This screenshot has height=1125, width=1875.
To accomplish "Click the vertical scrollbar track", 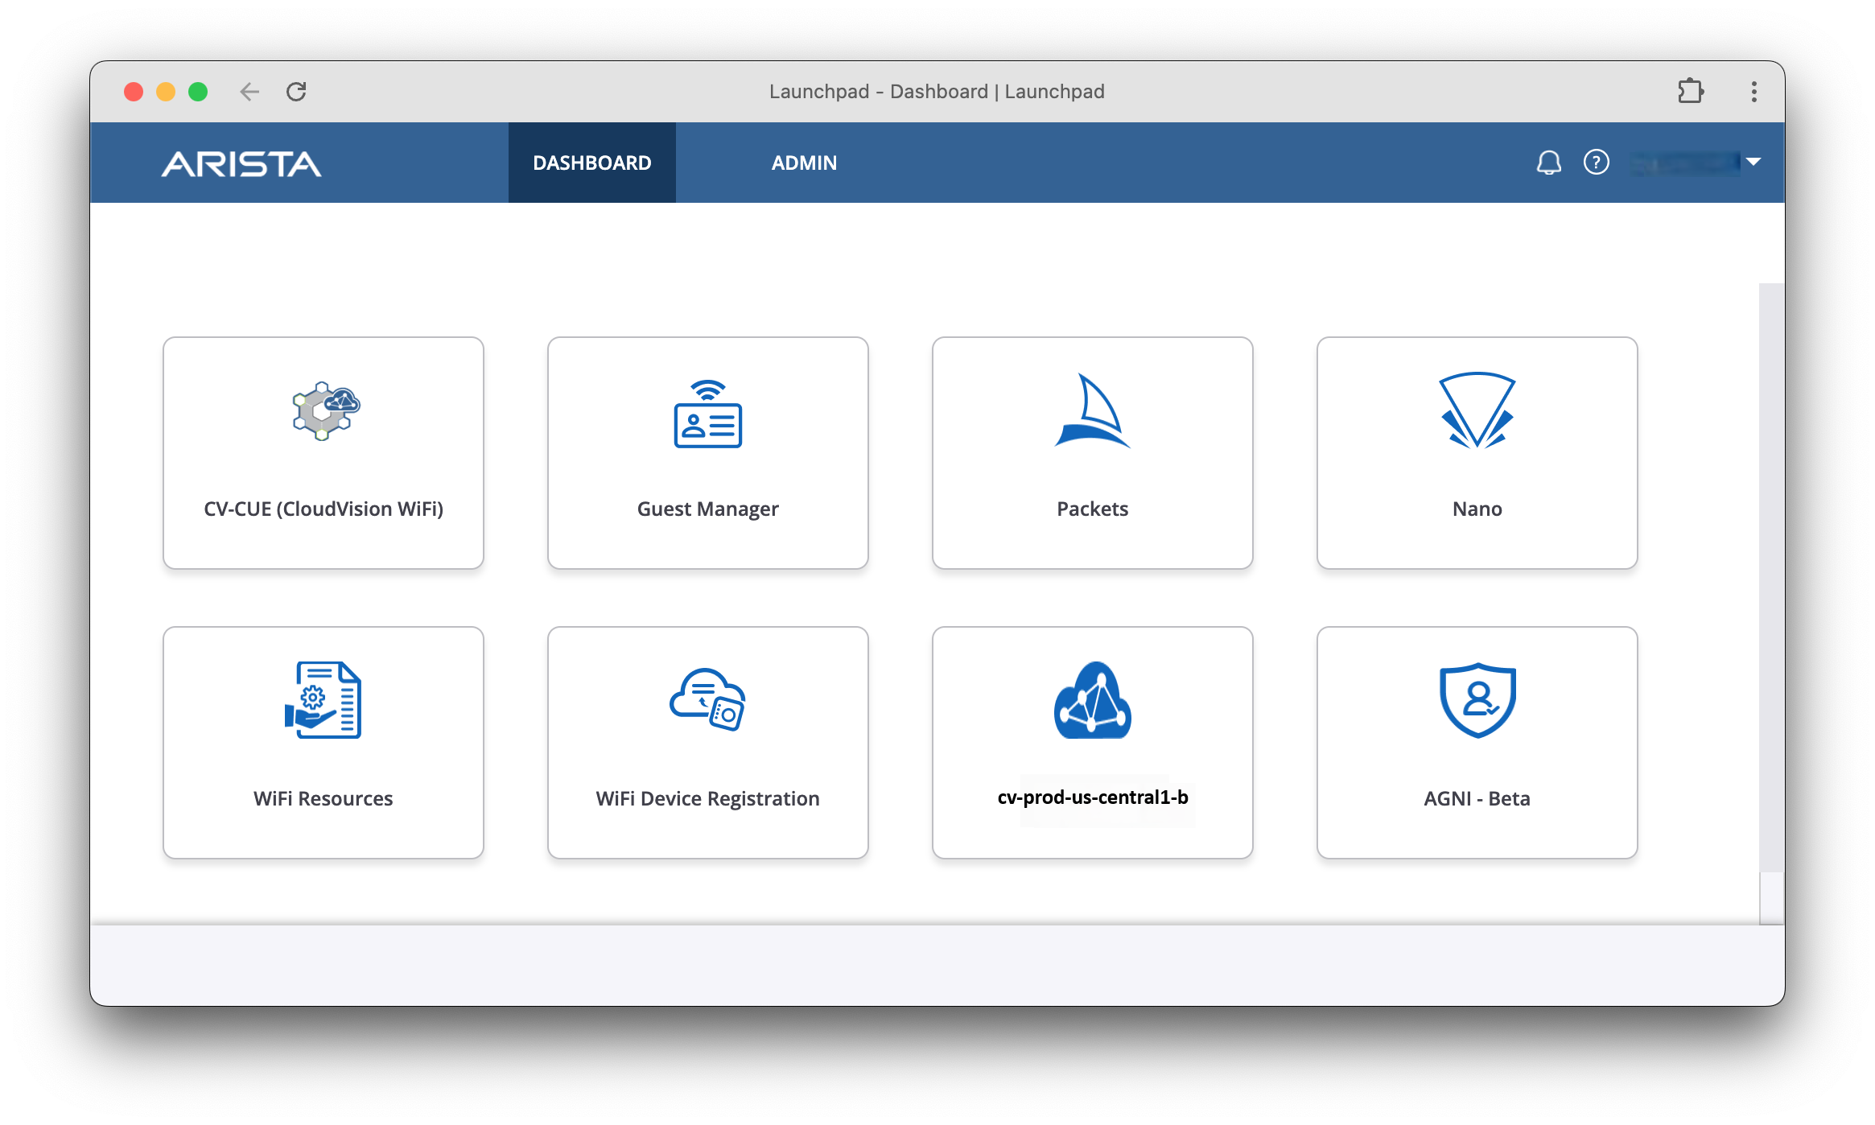I will click(x=1770, y=563).
